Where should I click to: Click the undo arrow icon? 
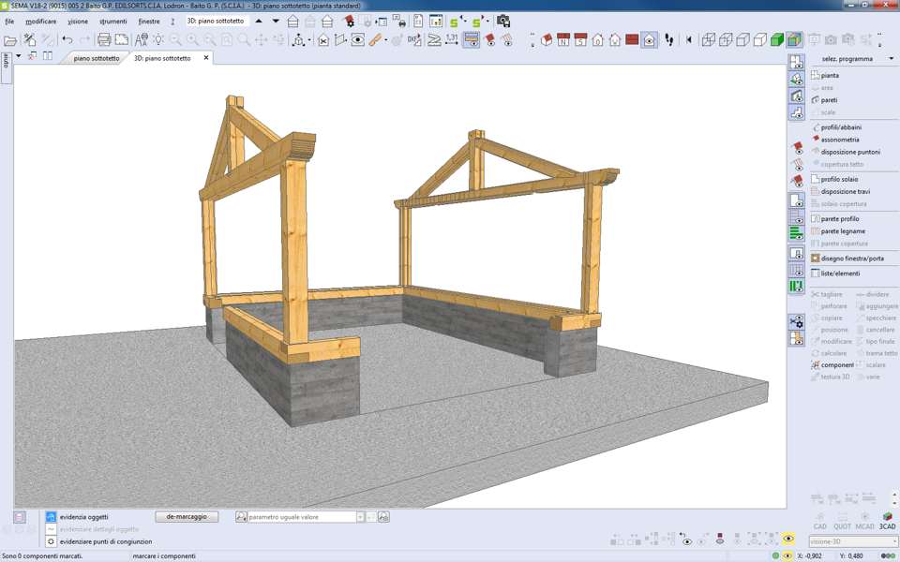point(67,40)
